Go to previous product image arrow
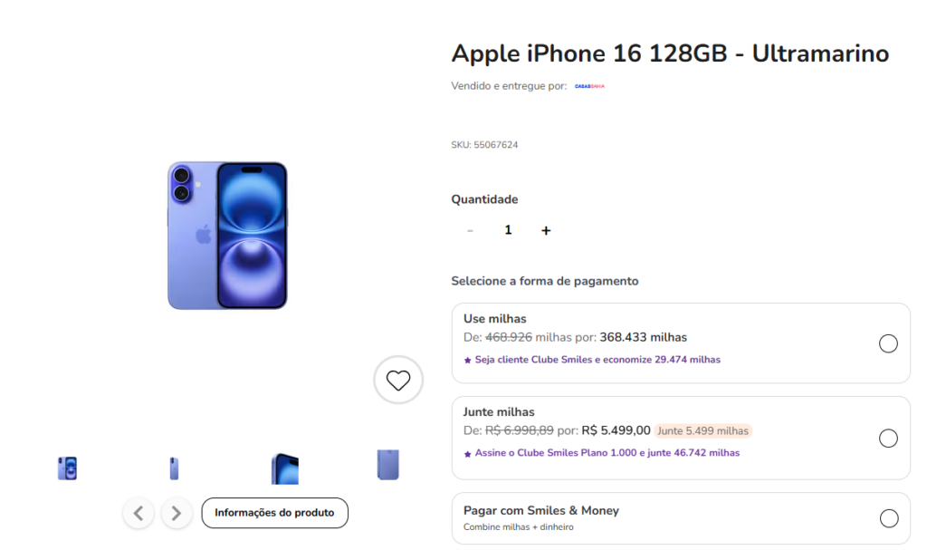 click(139, 513)
